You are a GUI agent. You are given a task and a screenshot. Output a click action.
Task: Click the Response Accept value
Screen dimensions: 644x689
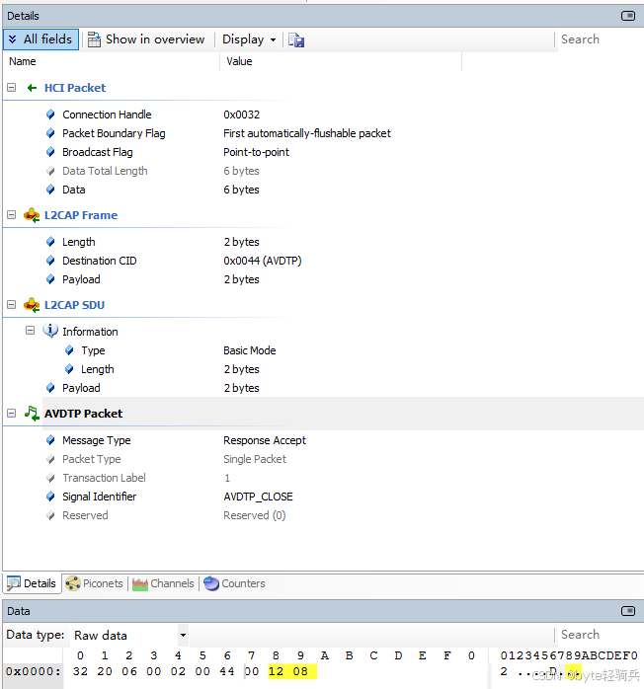(x=264, y=440)
